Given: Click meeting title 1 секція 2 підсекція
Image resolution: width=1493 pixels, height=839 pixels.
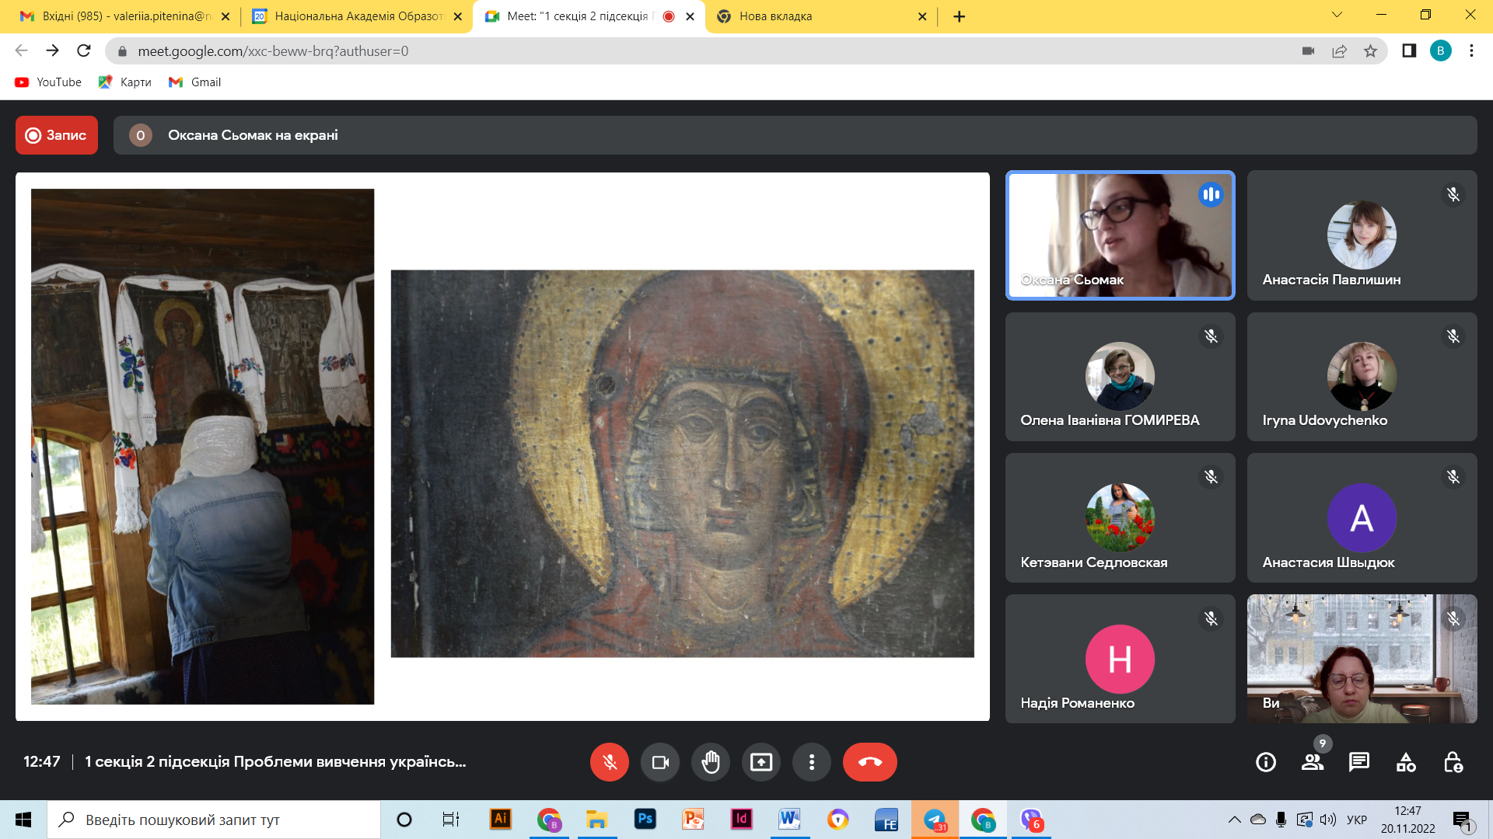Looking at the screenshot, I should 275,762.
